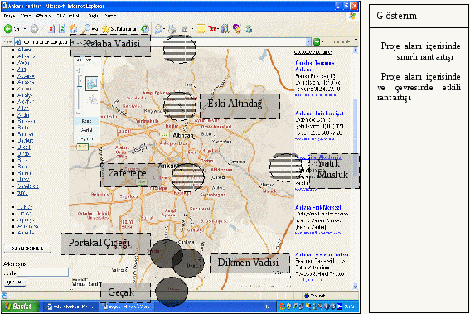Select the Road map style option

[x=86, y=121]
